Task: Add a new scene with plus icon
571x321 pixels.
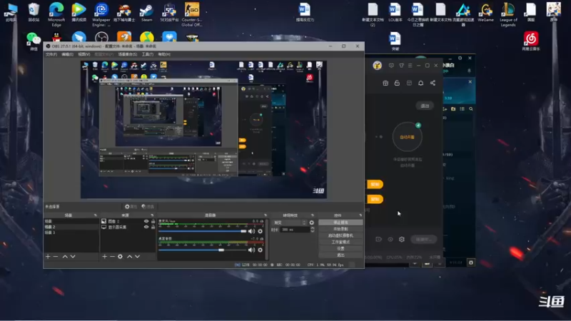Action: 48,257
